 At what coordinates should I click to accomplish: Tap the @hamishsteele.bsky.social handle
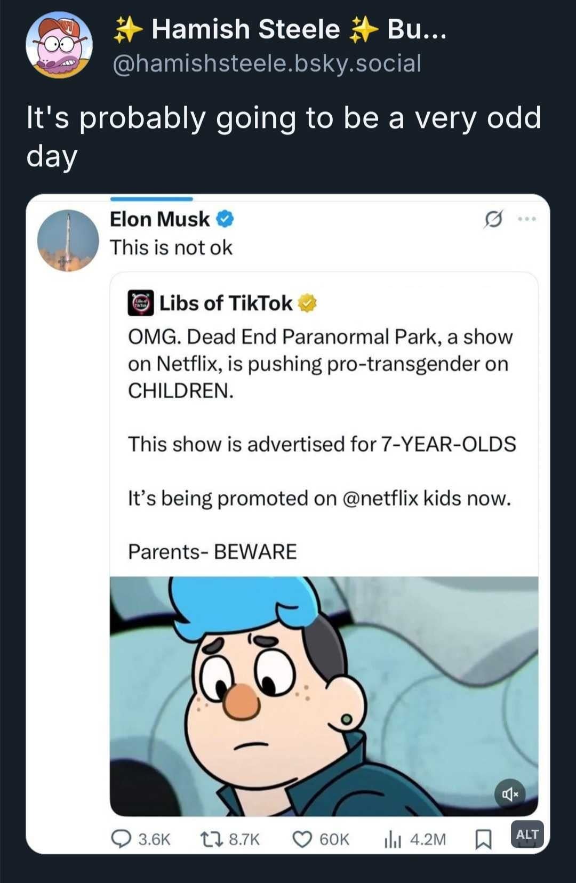pos(267,63)
